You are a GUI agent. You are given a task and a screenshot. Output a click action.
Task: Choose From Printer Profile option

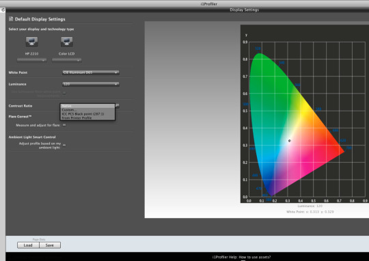pyautogui.click(x=87, y=118)
